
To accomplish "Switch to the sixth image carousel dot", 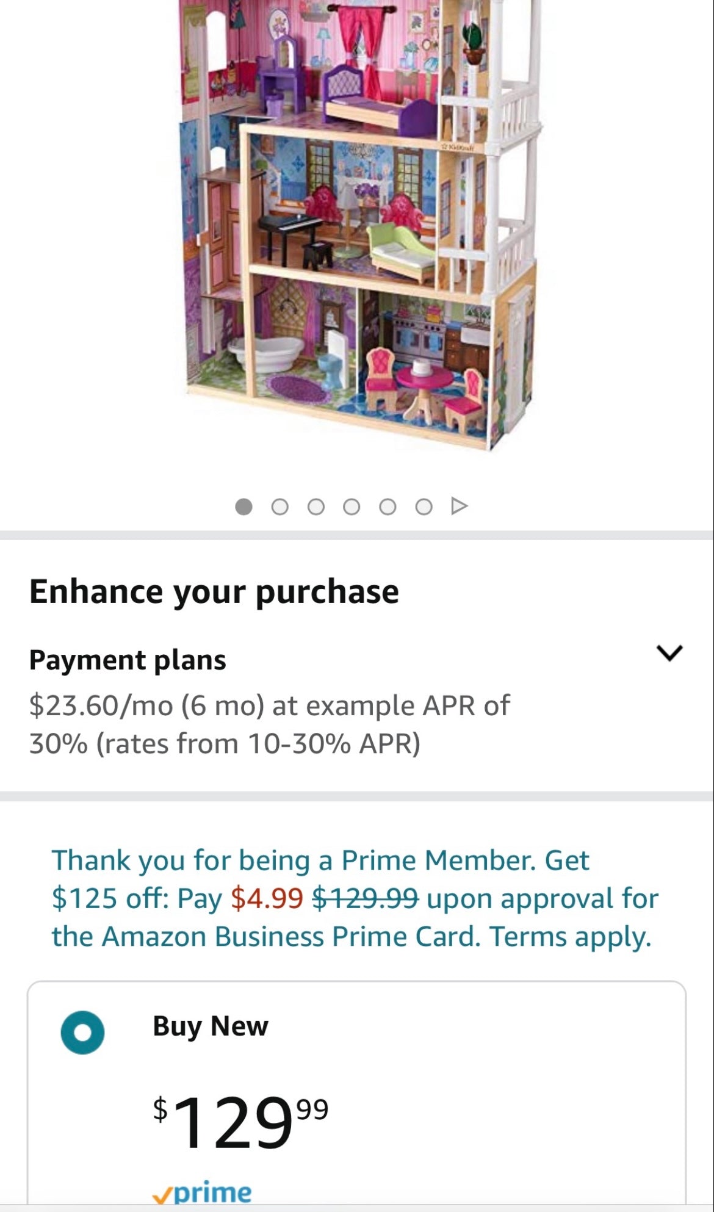I will [424, 507].
